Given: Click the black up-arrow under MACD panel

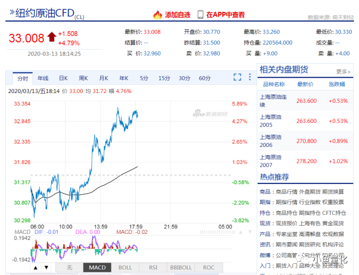Looking at the screenshot, I should (35, 267).
